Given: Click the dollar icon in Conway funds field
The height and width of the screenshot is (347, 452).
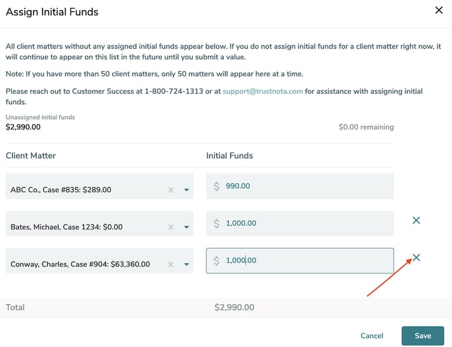Looking at the screenshot, I should [x=217, y=261].
